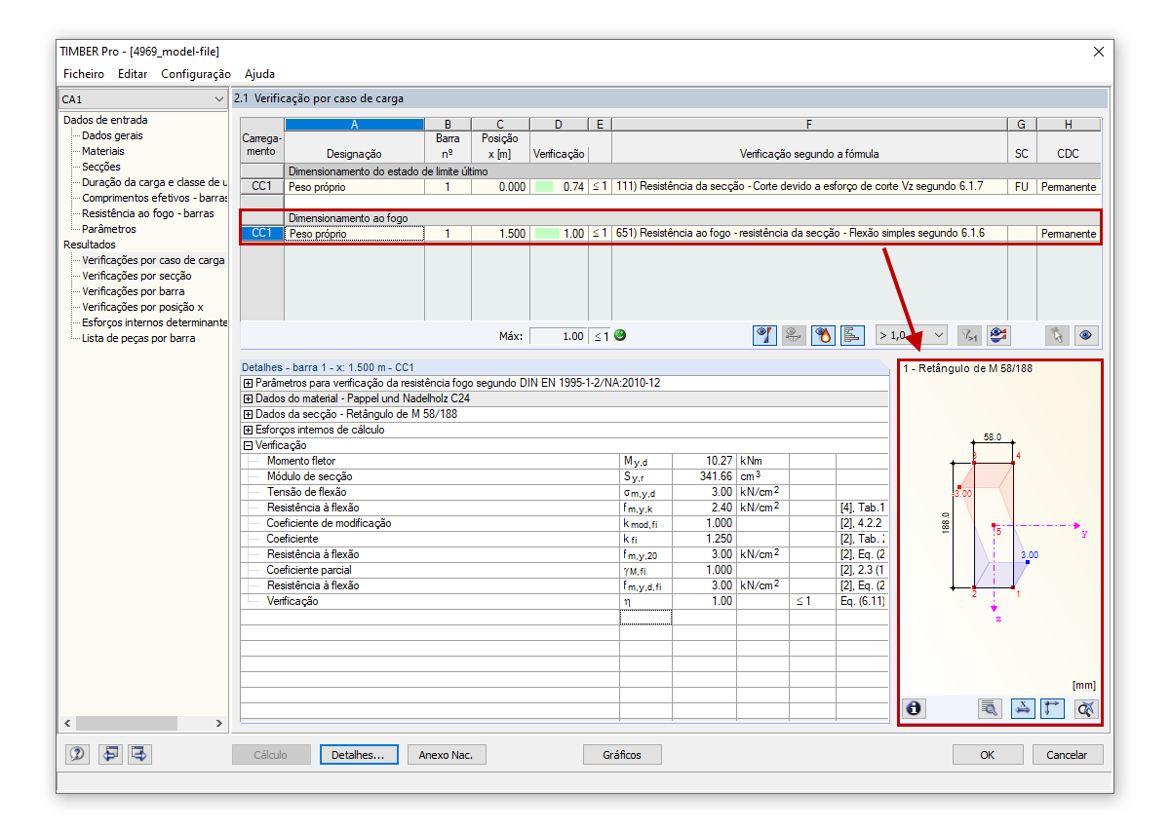Click the pick member pointer icon
1171x829 pixels.
coord(1056,335)
